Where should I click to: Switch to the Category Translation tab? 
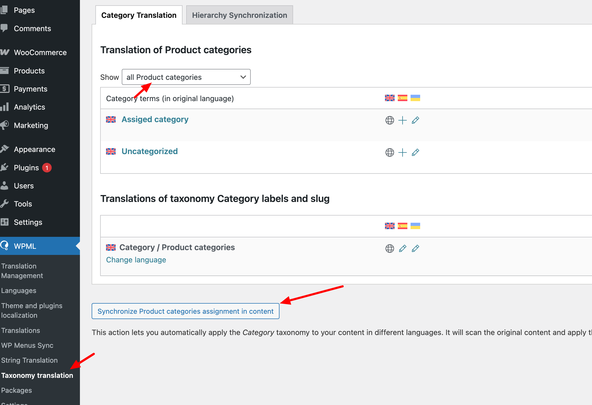[x=139, y=15]
